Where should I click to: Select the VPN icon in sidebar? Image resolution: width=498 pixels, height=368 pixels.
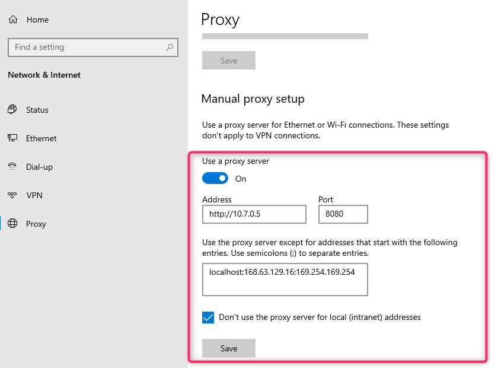[x=12, y=195]
